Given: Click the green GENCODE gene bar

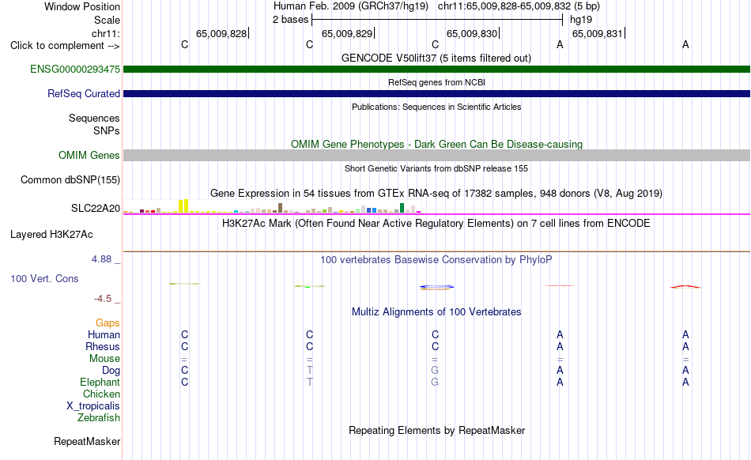Looking at the screenshot, I should pos(437,69).
